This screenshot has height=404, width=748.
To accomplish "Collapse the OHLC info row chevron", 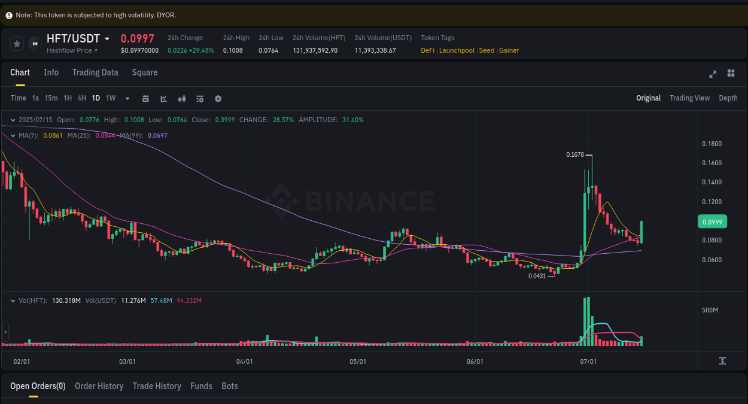I will pos(13,120).
